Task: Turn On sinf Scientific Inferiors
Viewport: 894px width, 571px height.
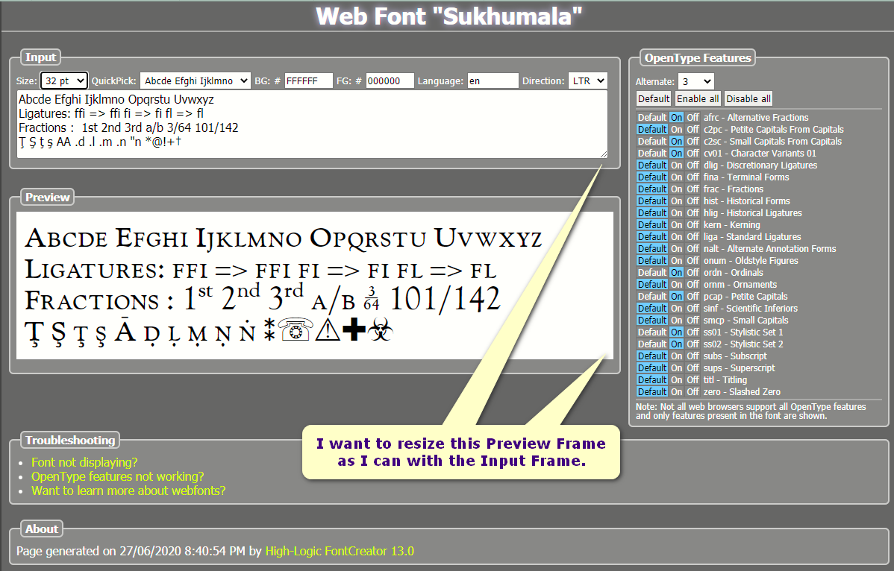Action: click(677, 309)
